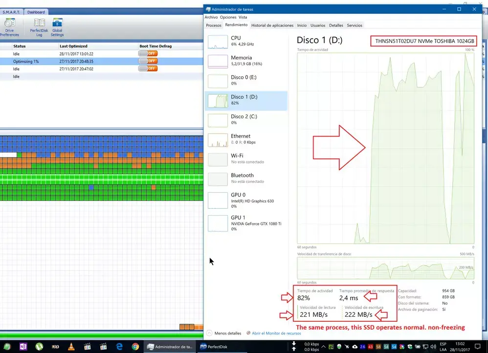
Task: Open Drive Preferences in PerfectDisk
Action: coord(9,27)
